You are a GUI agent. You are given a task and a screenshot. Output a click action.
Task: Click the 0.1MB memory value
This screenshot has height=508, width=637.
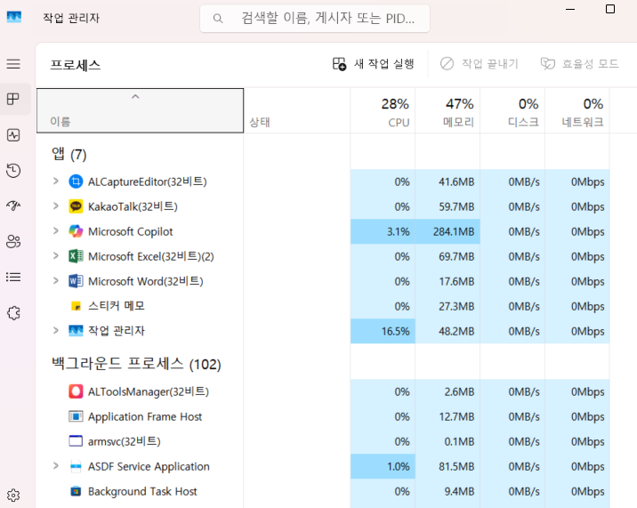pyautogui.click(x=459, y=442)
